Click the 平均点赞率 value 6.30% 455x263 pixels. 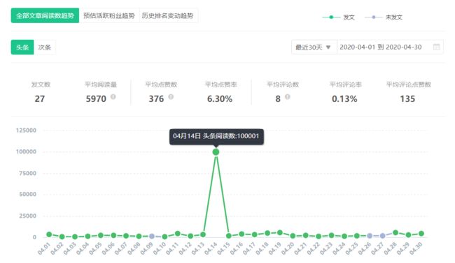220,99
